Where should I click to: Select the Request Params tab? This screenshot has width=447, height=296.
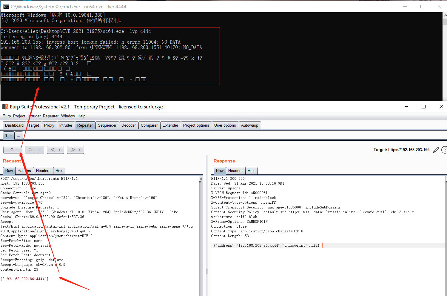tap(24, 171)
